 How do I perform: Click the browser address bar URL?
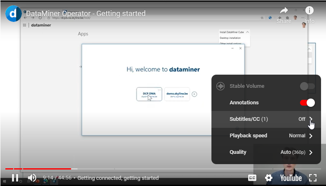71,18
